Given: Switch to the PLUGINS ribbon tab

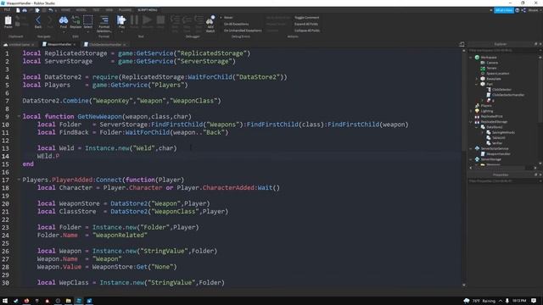Looking at the screenshot, I should (125, 10).
